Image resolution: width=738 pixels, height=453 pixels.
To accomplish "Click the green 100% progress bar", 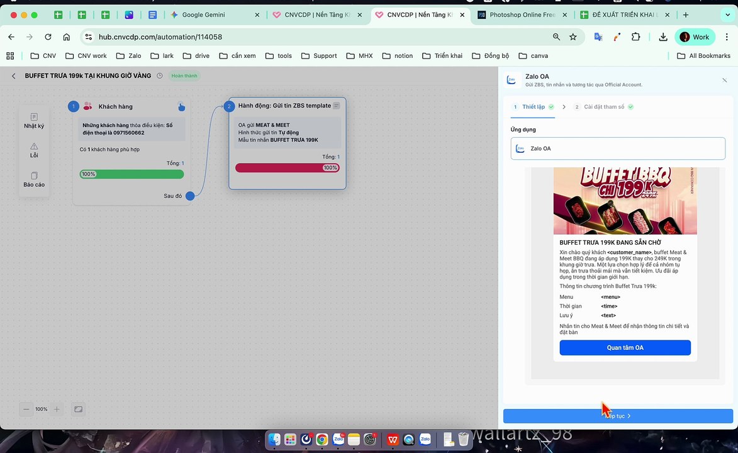I will click(x=131, y=174).
